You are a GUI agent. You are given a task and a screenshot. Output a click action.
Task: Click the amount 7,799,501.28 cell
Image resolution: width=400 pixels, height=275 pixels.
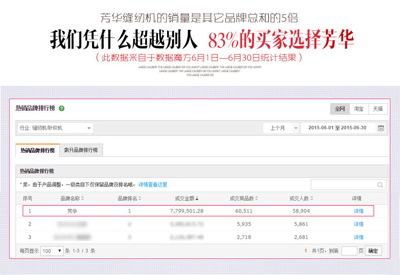click(187, 211)
